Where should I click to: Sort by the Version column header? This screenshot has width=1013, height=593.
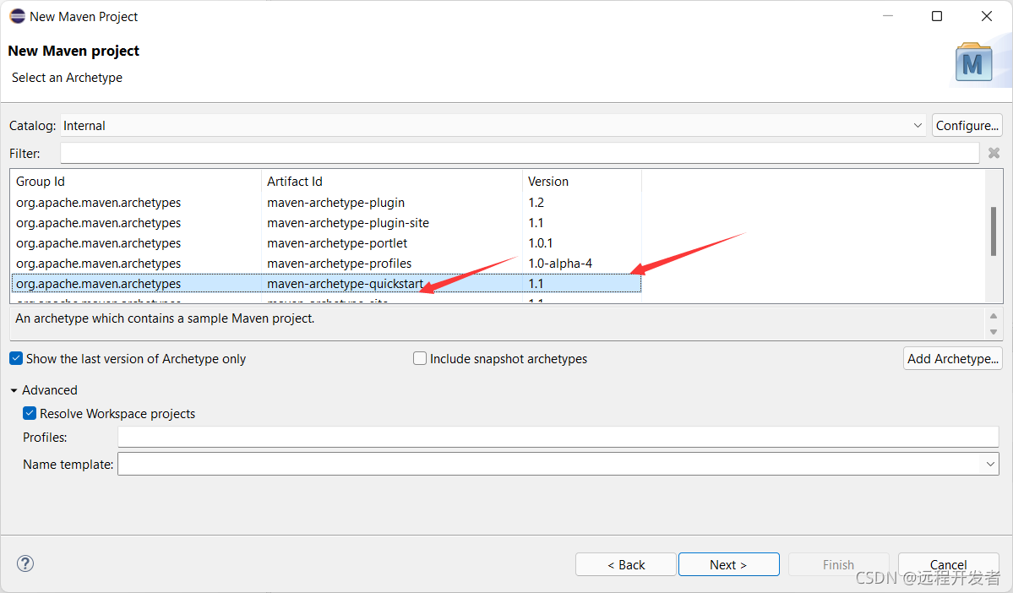(x=581, y=182)
